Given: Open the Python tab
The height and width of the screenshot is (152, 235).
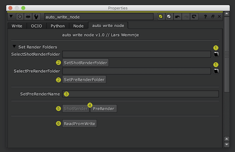Looking at the screenshot, I should click(58, 26).
